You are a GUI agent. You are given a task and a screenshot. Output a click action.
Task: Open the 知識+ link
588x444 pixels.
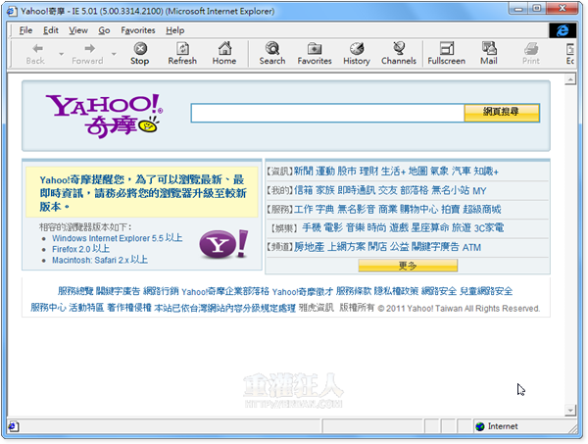click(486, 172)
